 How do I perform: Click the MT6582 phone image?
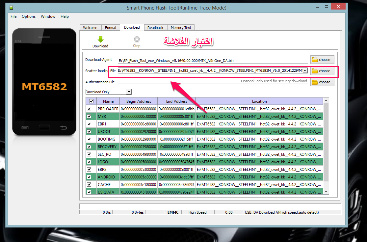tap(44, 82)
